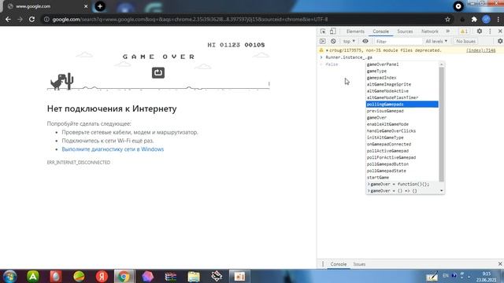
Task: Click the site info icon in address bar
Action: (x=46, y=19)
